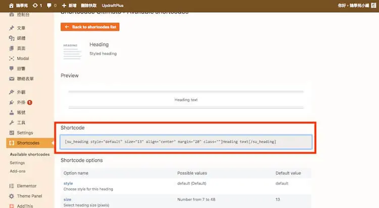The height and width of the screenshot is (208, 379).
Task: Open Available shortcodes submenu item
Action: tap(30, 154)
